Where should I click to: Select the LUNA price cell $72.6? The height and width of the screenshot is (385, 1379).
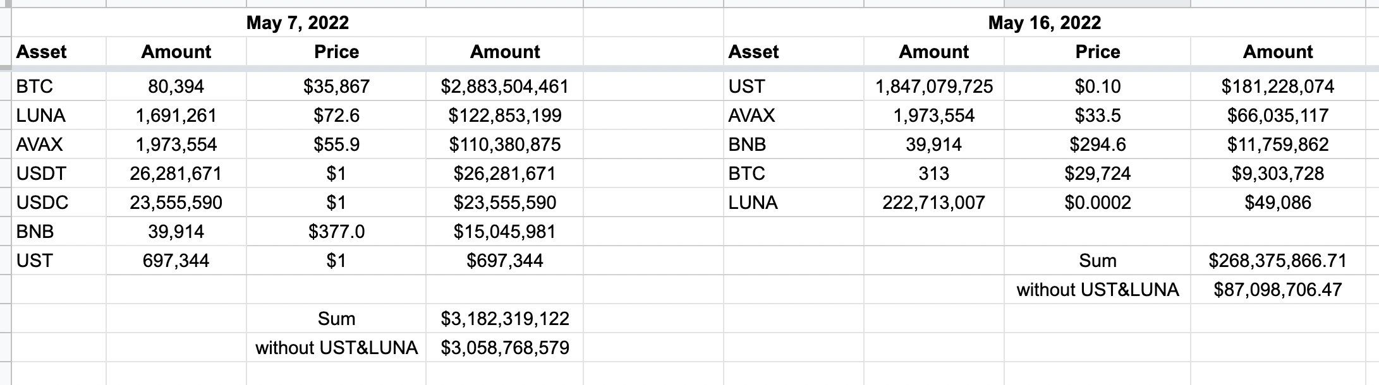click(x=336, y=115)
